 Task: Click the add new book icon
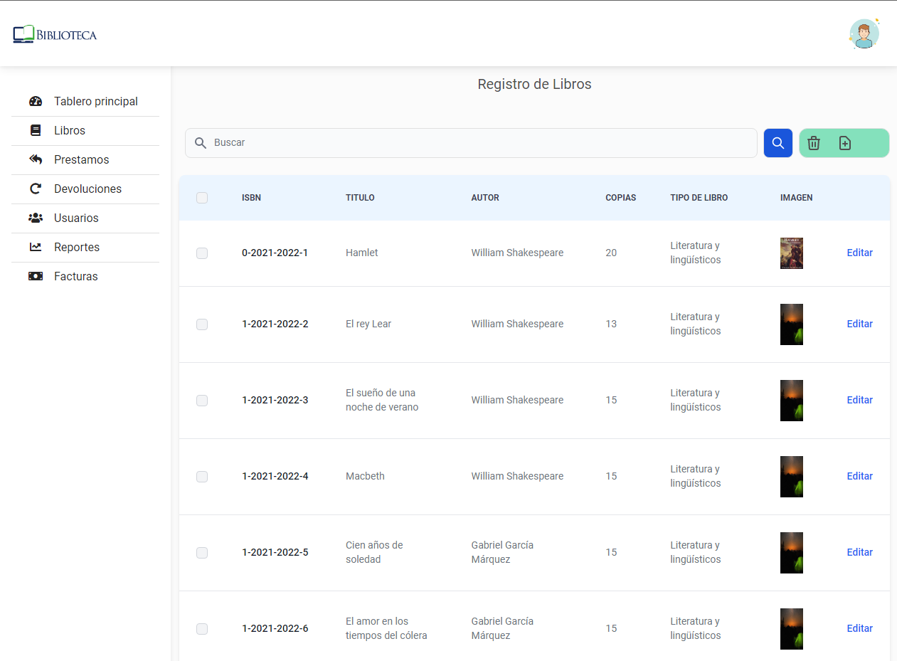click(844, 143)
